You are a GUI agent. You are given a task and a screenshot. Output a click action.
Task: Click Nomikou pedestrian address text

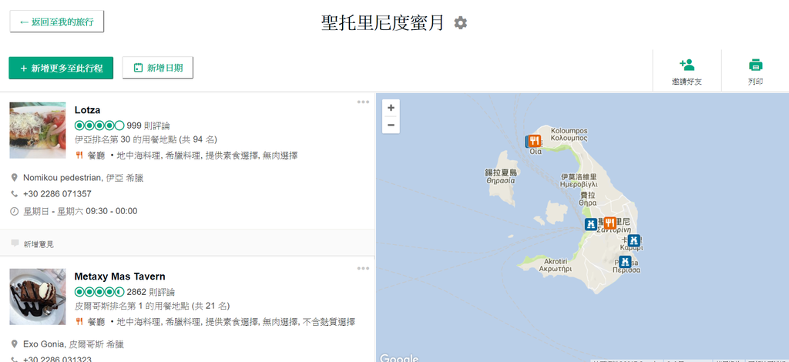tap(83, 178)
